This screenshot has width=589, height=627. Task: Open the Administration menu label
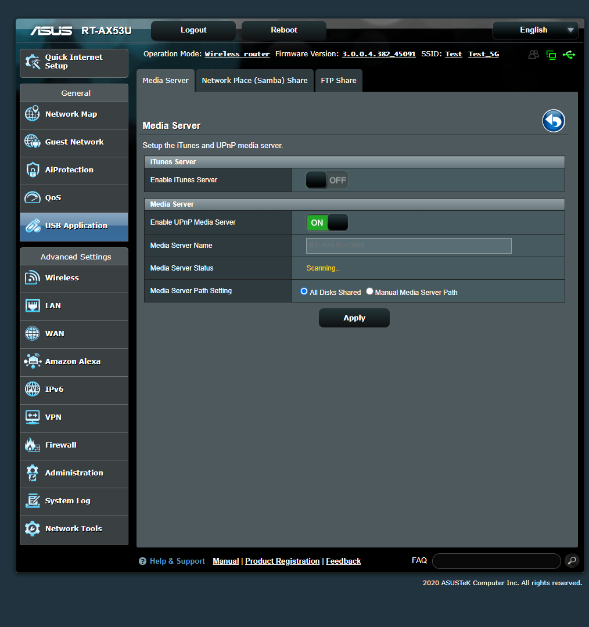click(74, 473)
